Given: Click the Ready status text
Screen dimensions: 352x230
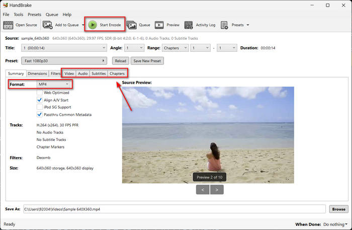Looking at the screenshot, I should click(x=9, y=224).
